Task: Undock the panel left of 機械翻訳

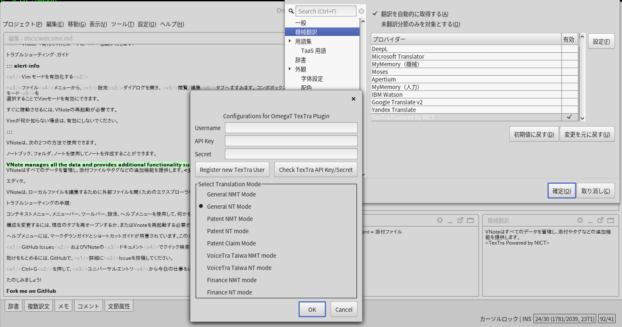Action: [460, 220]
